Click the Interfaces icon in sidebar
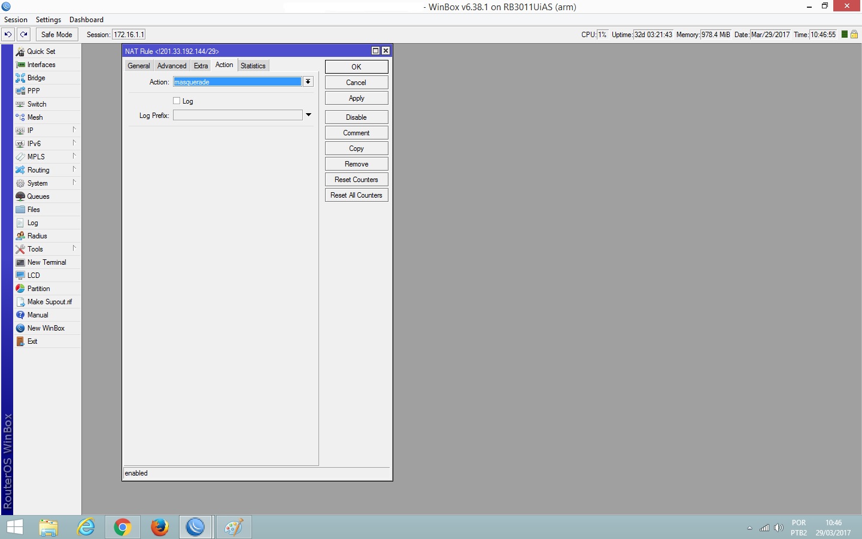862x539 pixels. click(x=20, y=65)
